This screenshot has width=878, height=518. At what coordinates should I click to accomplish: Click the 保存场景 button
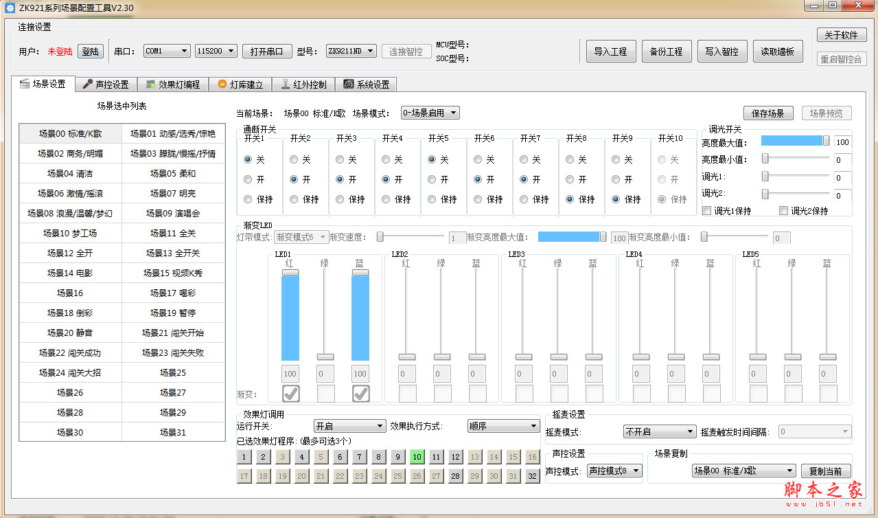click(x=767, y=113)
